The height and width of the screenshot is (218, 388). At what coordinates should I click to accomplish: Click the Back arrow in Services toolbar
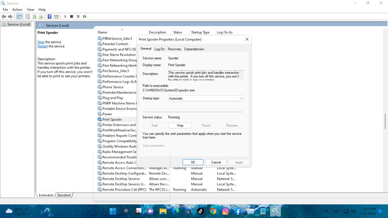pos(4,17)
